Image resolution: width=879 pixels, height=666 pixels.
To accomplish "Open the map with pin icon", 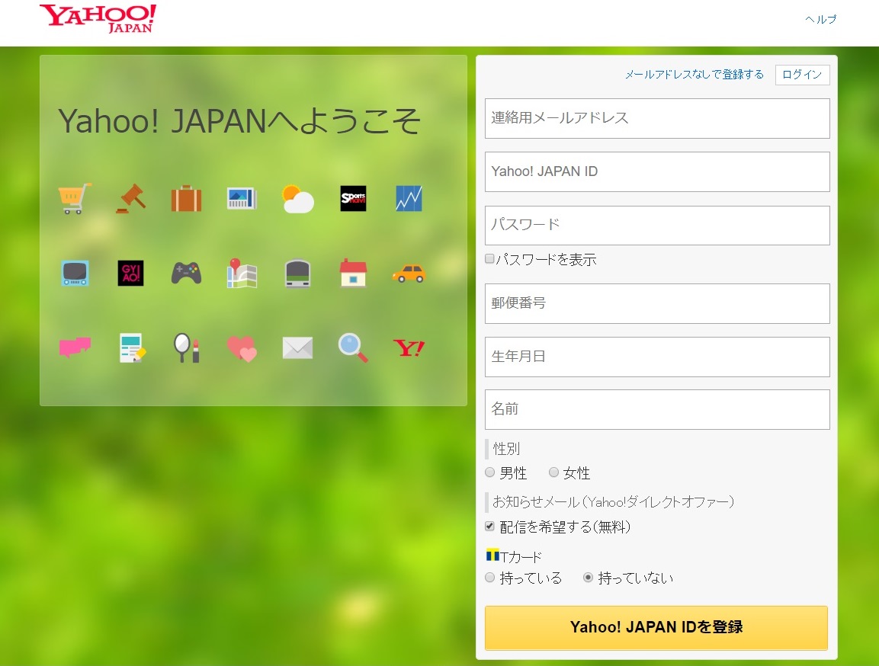I will pos(242,274).
